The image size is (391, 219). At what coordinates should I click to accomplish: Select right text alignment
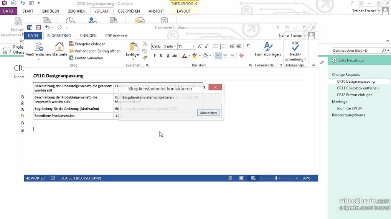pos(232,56)
